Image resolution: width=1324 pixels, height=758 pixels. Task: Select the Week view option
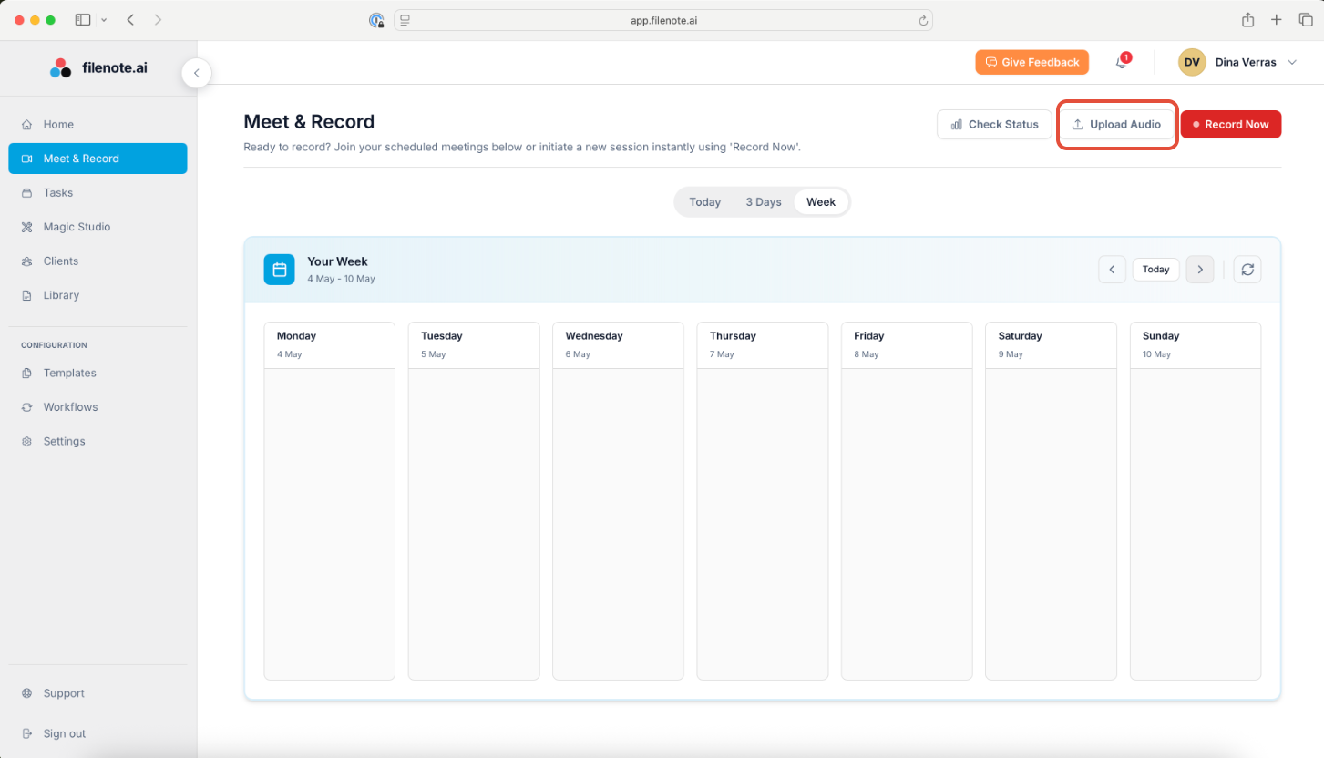(x=820, y=202)
